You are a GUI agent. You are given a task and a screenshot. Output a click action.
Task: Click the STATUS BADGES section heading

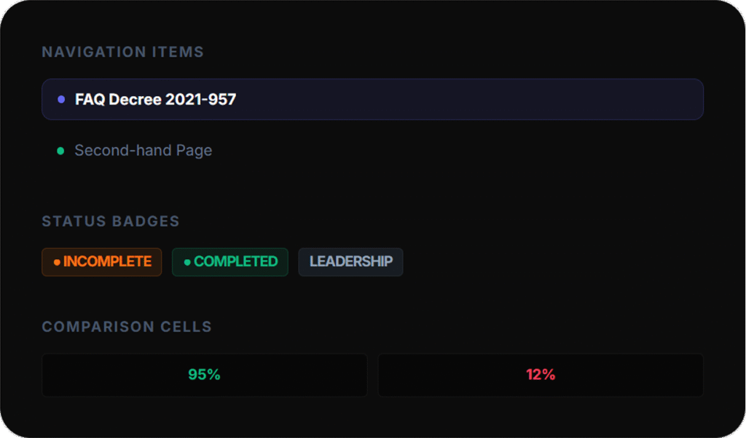111,221
